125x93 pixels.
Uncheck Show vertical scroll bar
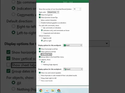[x=40, y=52]
